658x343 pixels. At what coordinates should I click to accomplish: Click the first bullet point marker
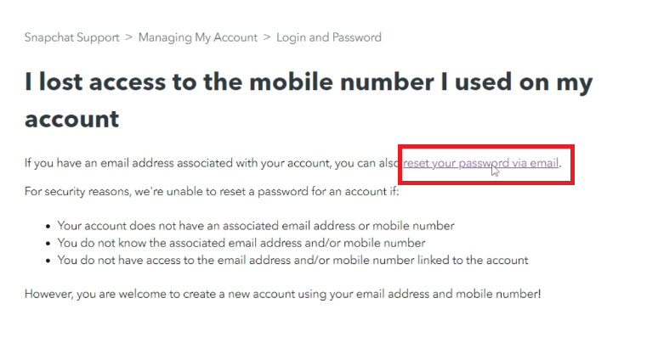tap(47, 227)
